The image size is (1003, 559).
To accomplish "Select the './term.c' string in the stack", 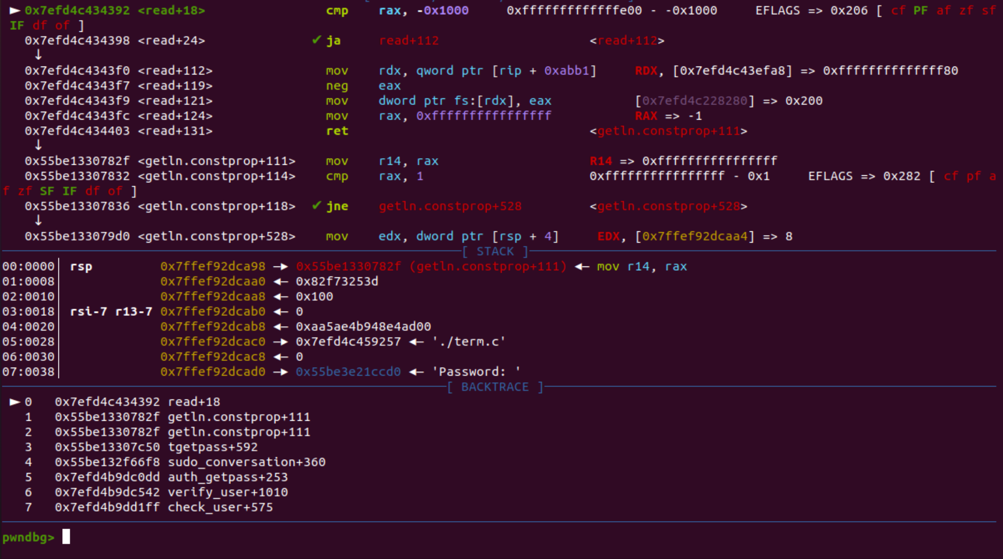I will tap(468, 341).
